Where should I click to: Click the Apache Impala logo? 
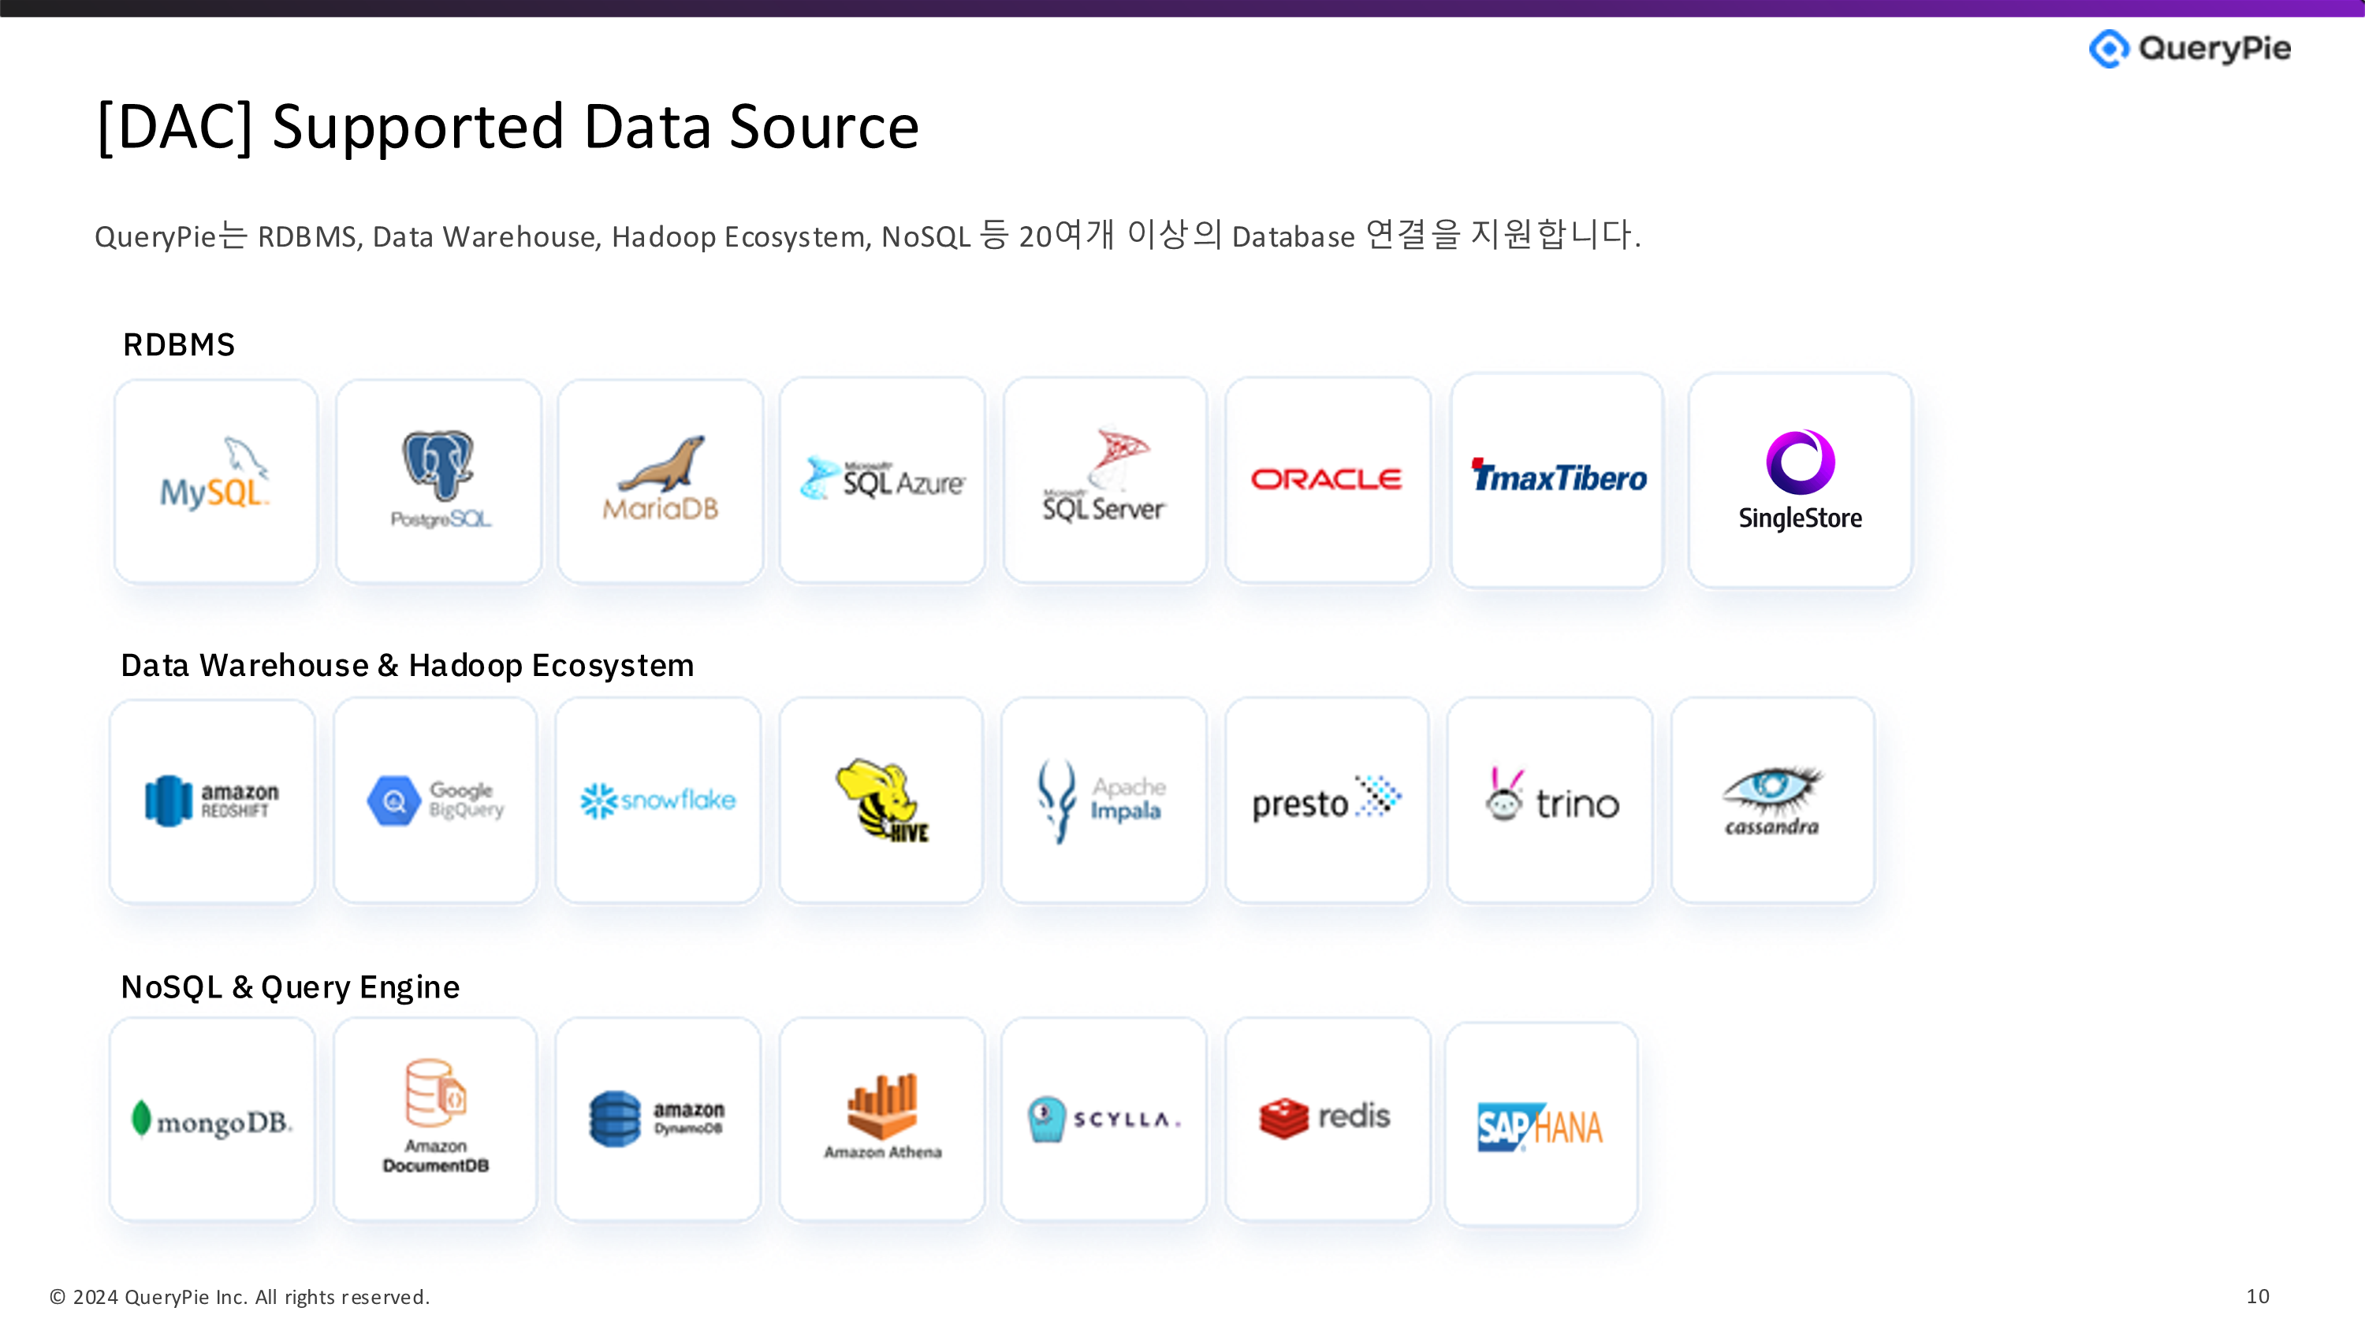coord(1104,801)
